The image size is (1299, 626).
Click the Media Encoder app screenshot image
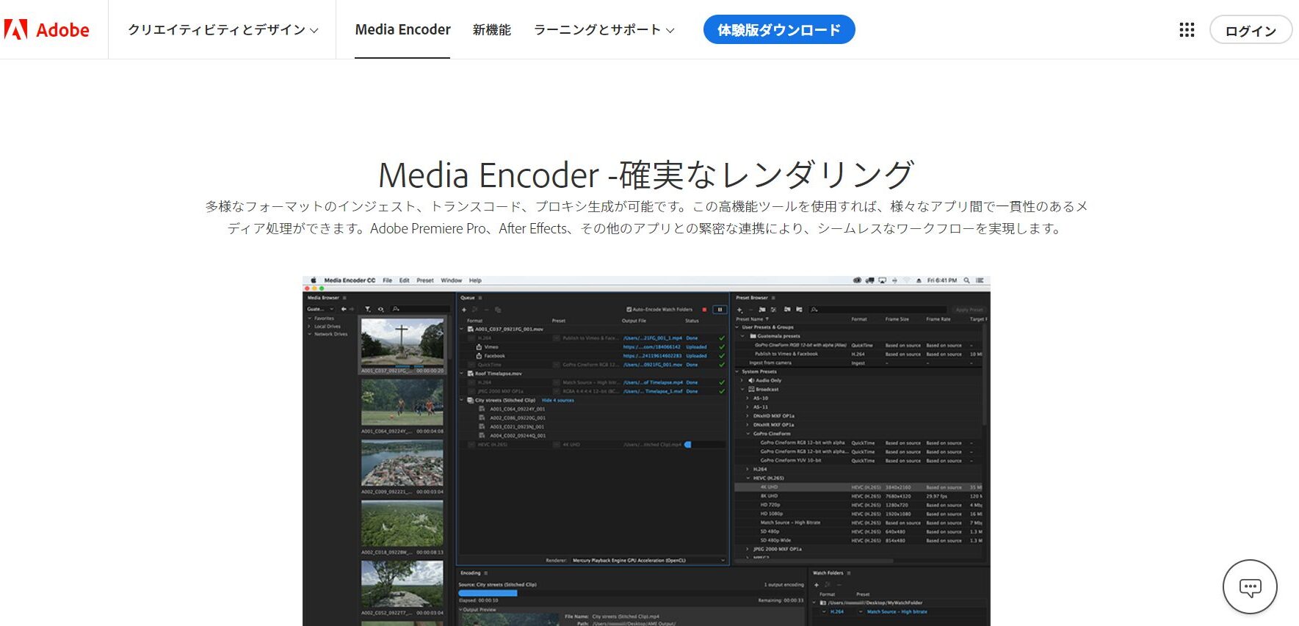click(x=646, y=451)
